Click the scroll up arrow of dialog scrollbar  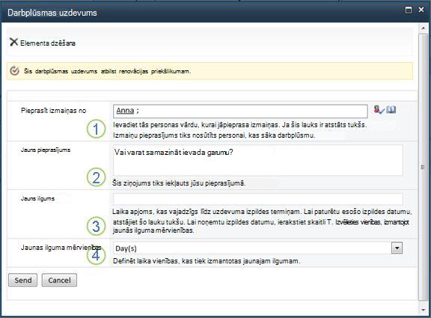pos(423,28)
